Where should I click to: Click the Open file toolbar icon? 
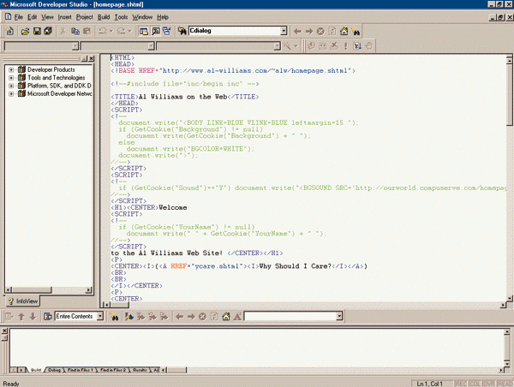coord(25,32)
